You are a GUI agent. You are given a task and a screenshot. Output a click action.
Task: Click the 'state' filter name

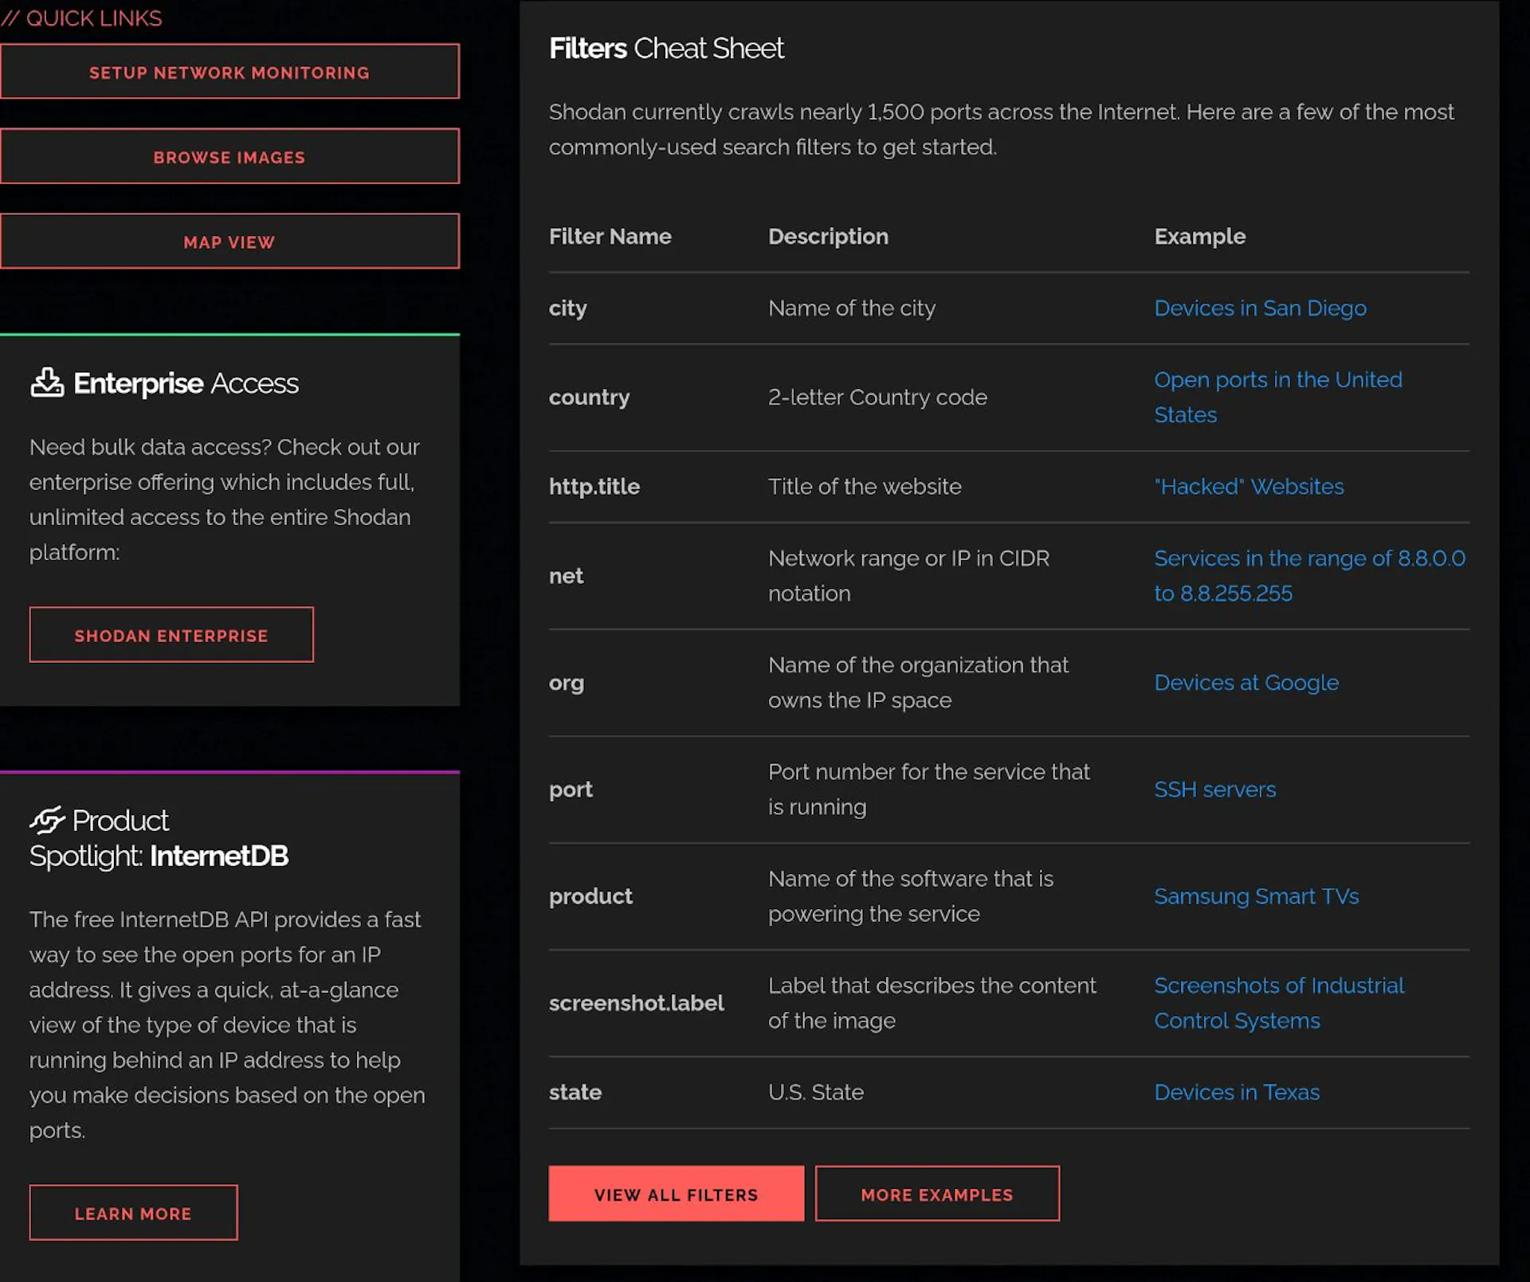575,1092
